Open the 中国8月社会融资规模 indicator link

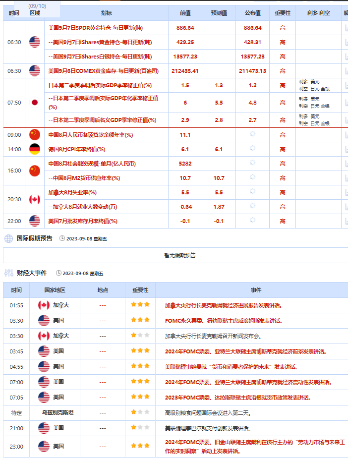tap(92, 164)
